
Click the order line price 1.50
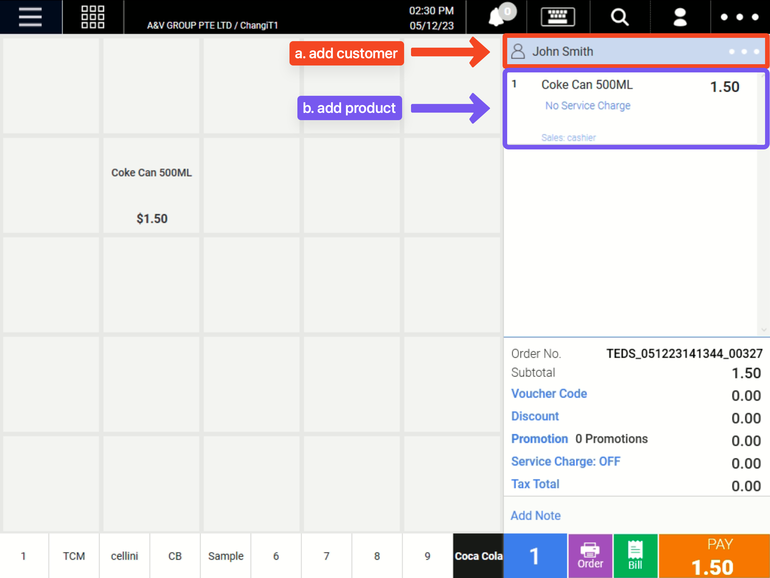click(x=725, y=87)
